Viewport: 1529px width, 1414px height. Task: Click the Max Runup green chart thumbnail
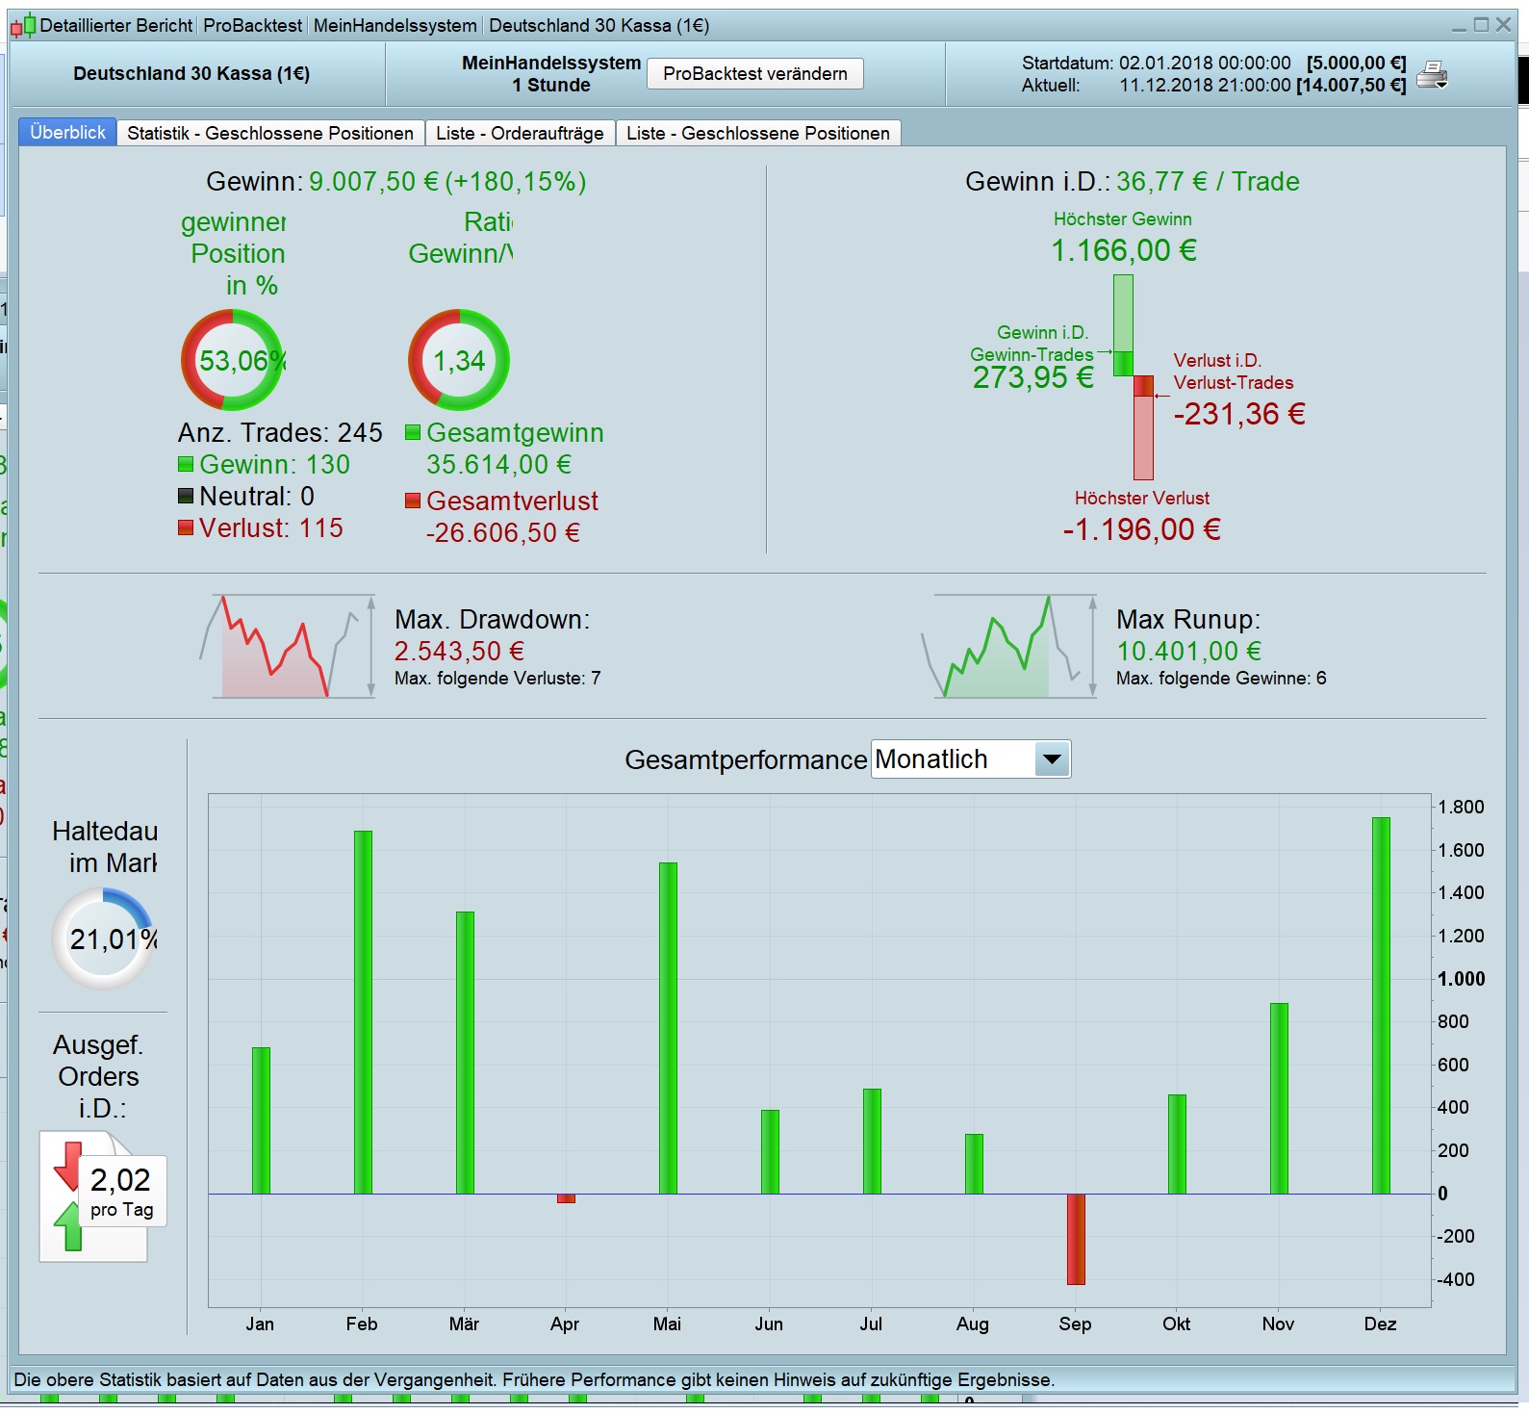[1008, 646]
